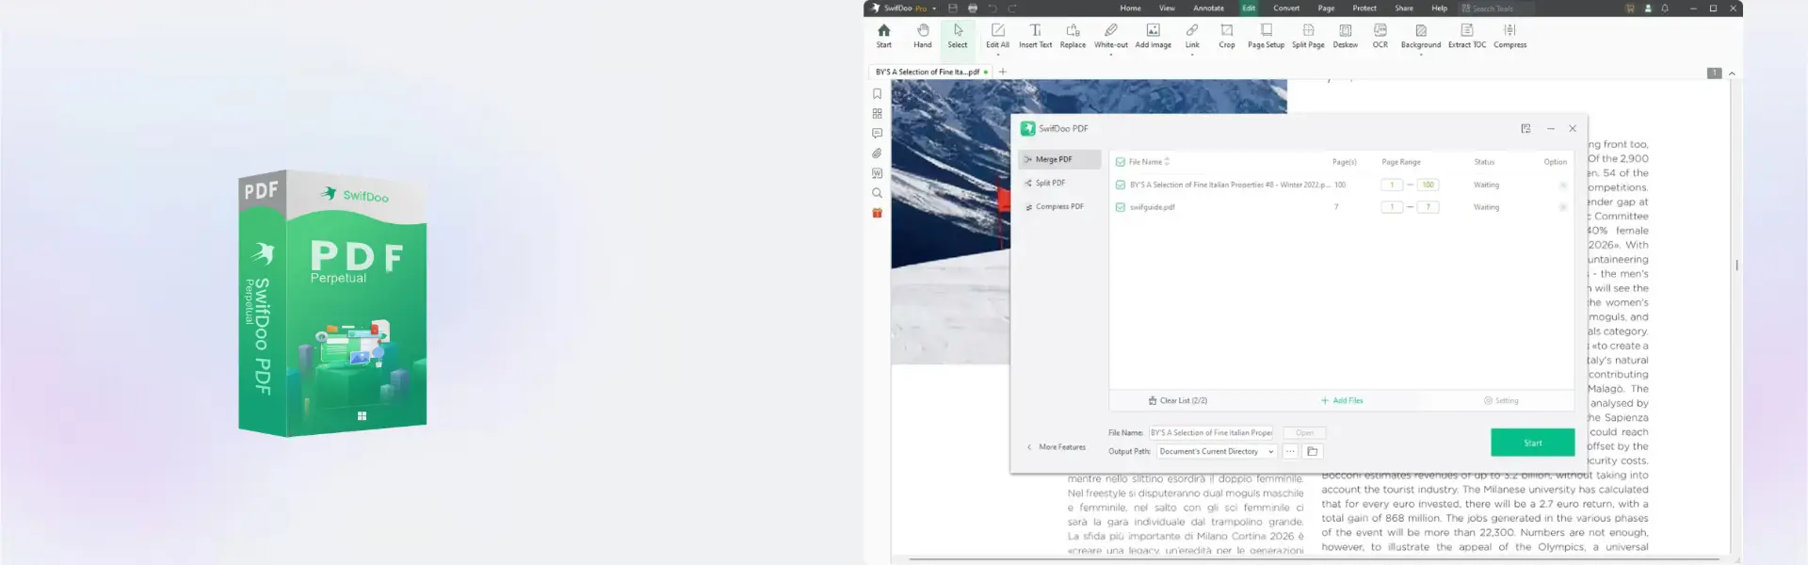Redo the last action
1808x565 pixels.
[x=1012, y=8]
